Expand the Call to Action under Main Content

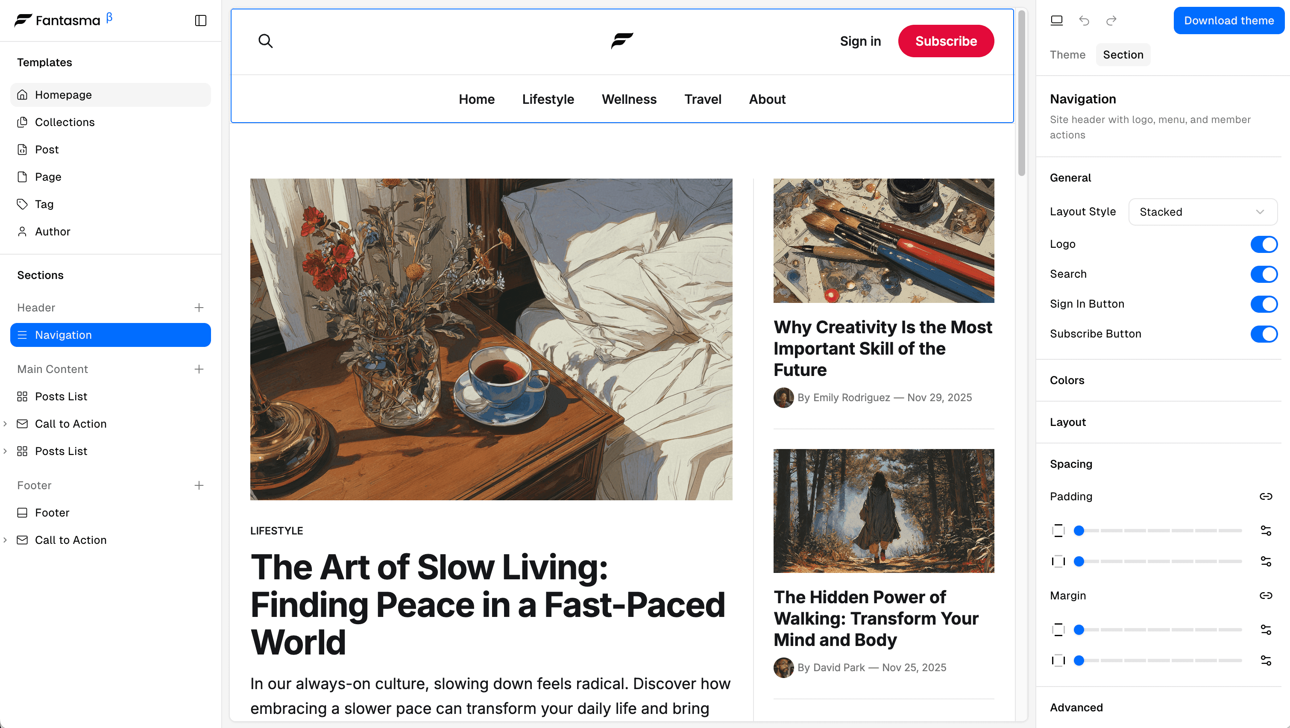(6, 424)
